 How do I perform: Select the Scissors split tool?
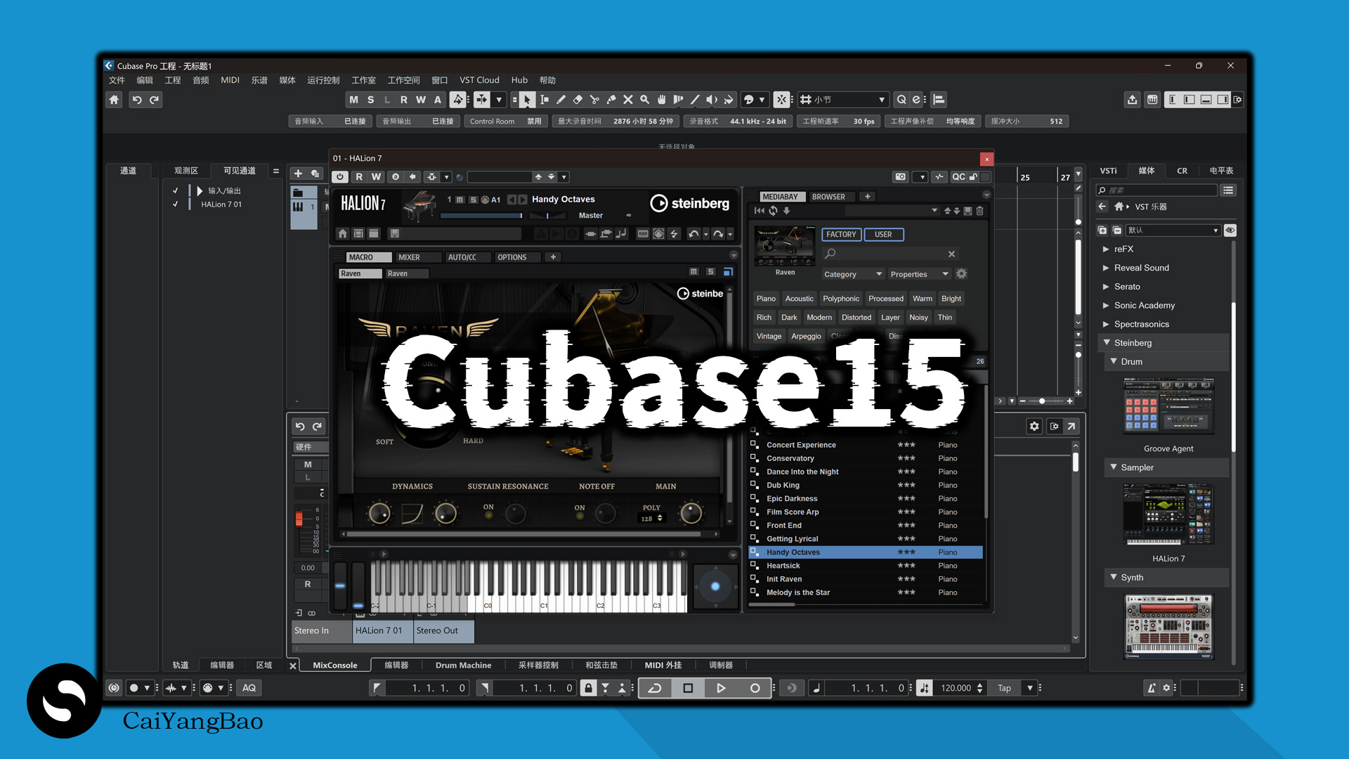point(595,99)
